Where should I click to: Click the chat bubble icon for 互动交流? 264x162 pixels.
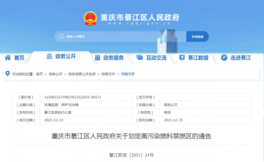pyautogui.click(x=140, y=57)
